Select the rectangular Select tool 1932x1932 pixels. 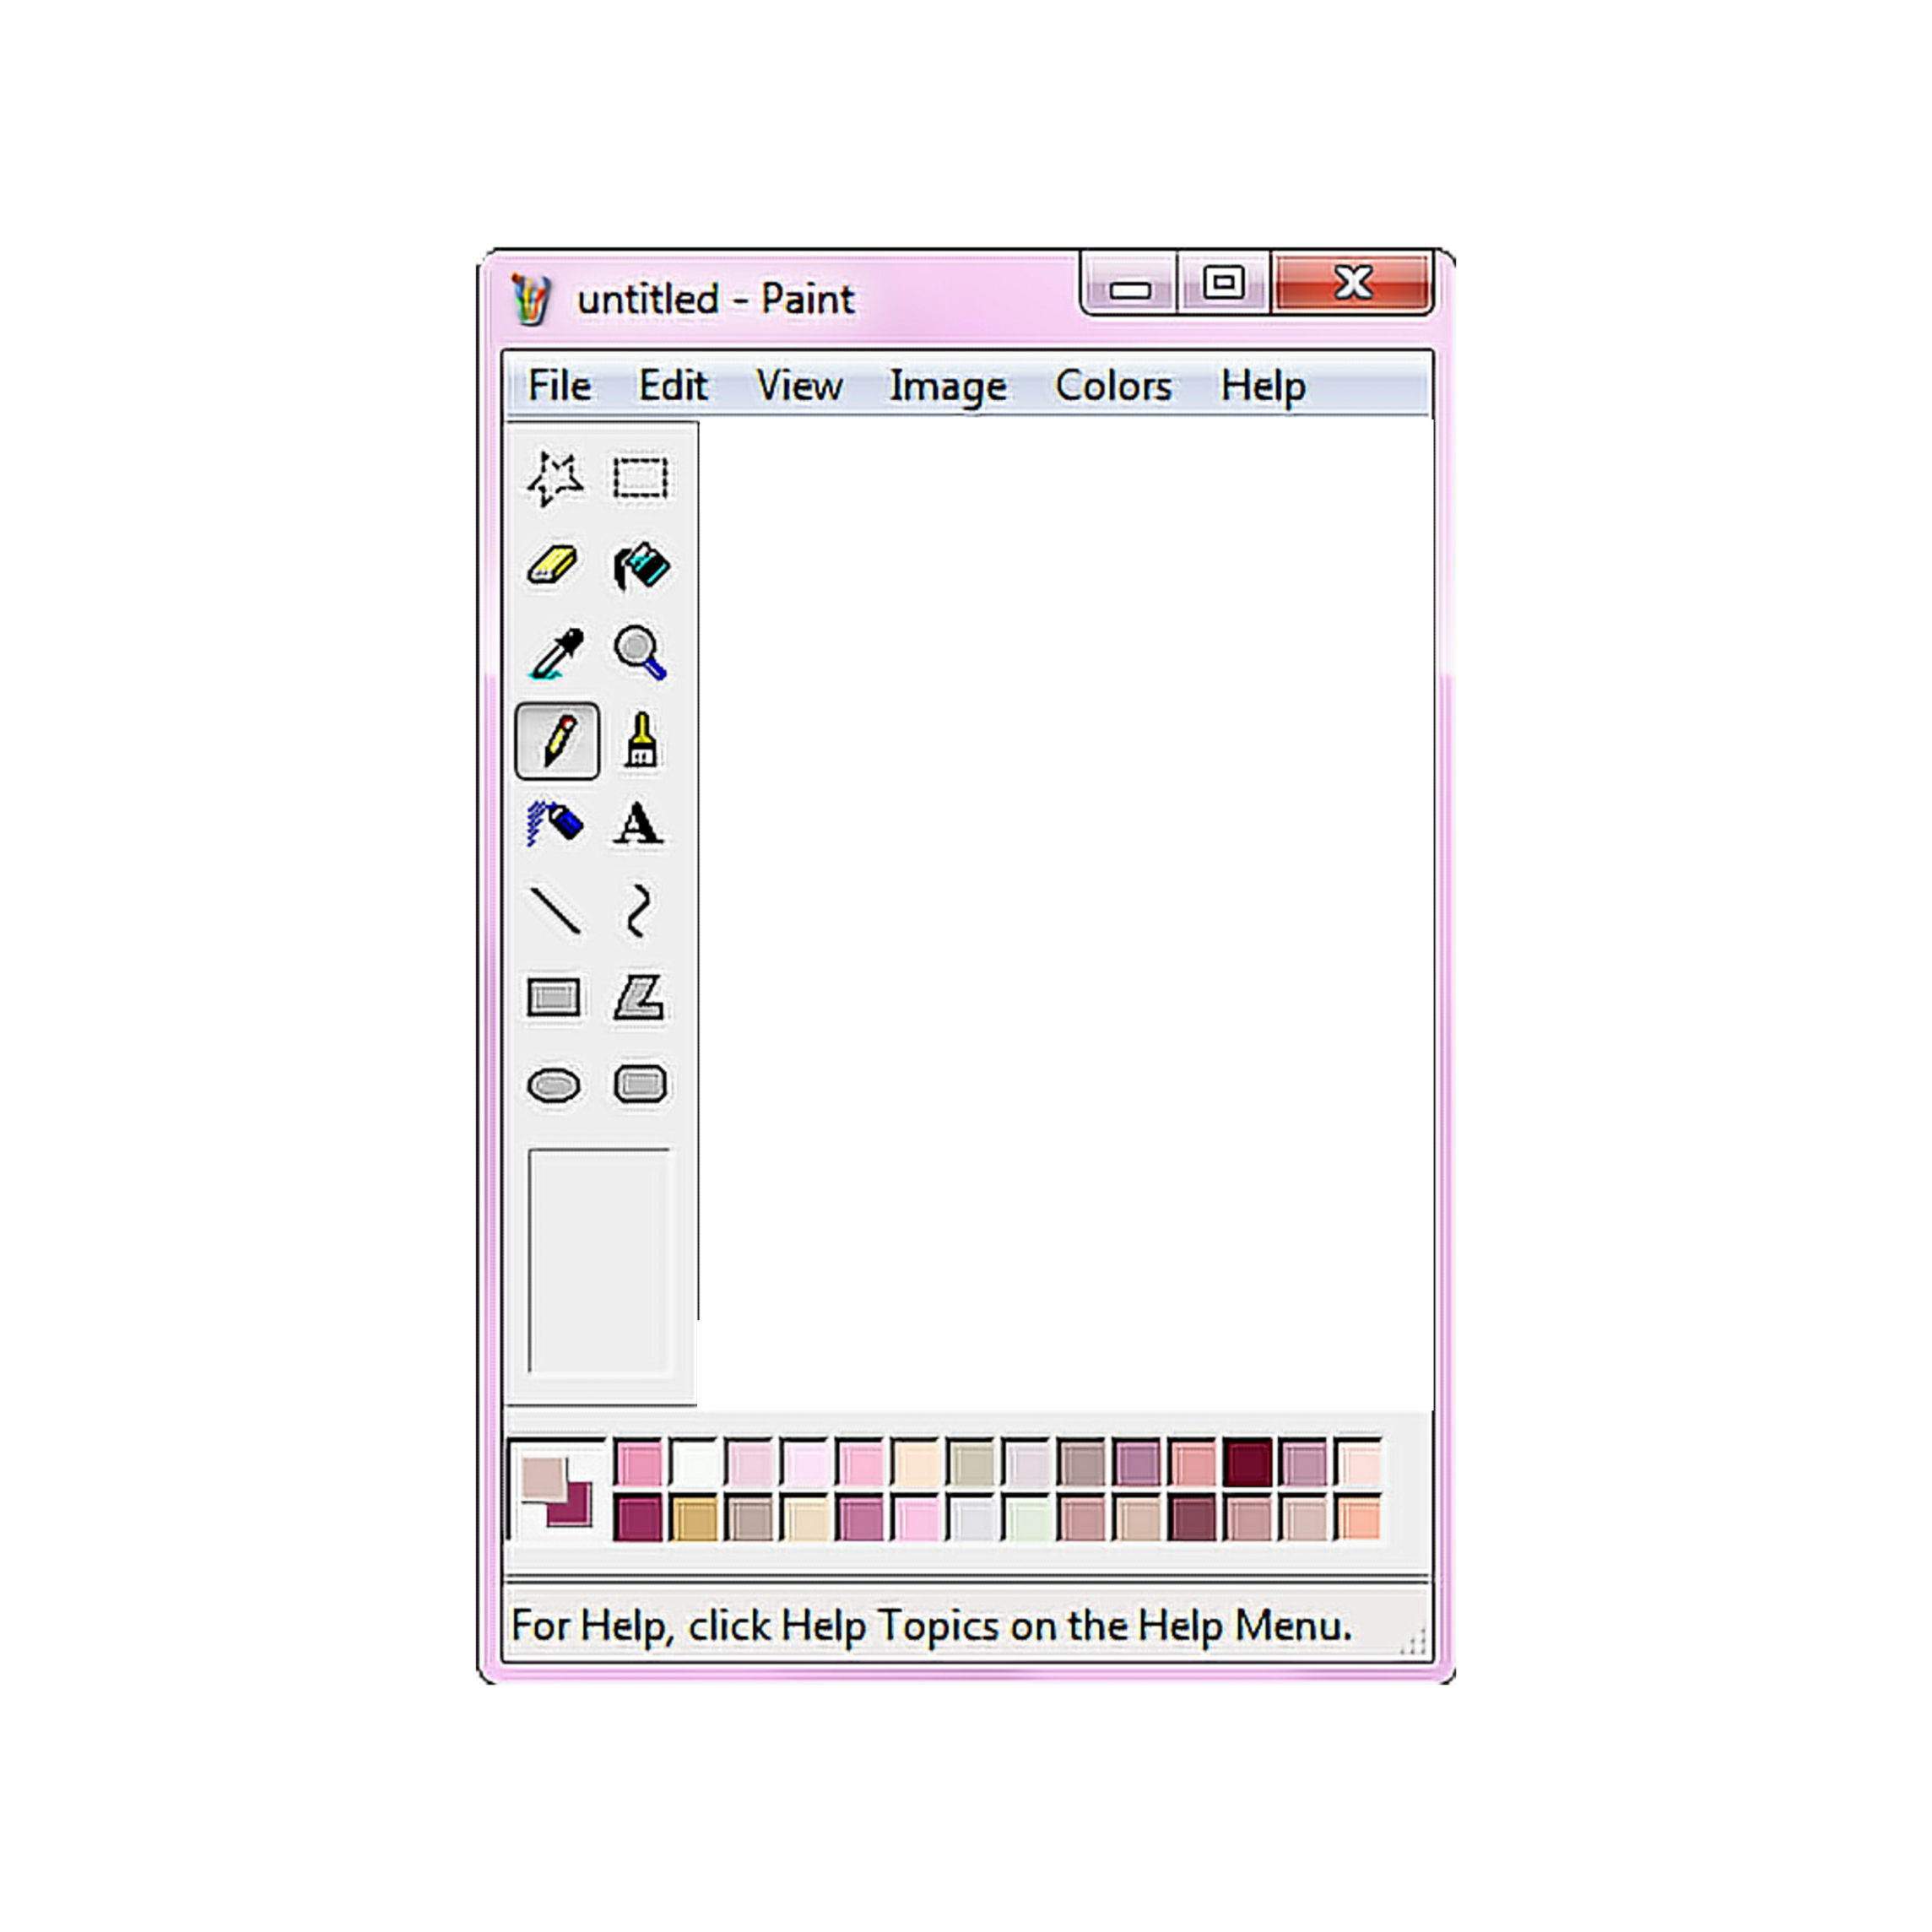point(640,478)
